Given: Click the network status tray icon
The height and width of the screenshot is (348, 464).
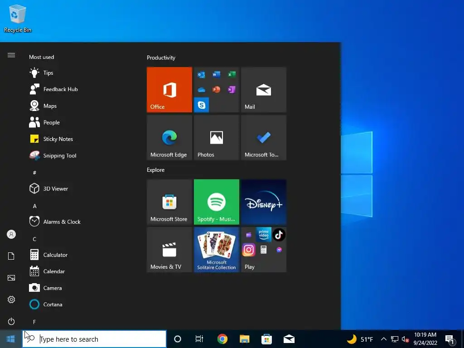Looking at the screenshot, I should (395, 339).
